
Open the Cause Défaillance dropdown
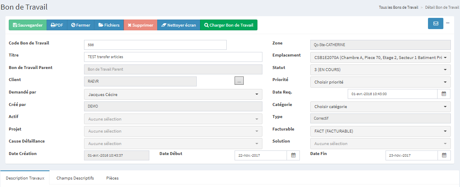(x=173, y=144)
